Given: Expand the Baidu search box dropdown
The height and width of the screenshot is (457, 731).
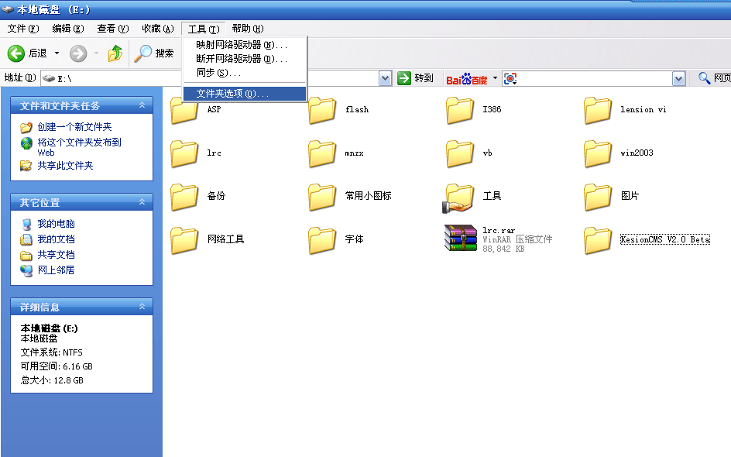Looking at the screenshot, I should point(678,78).
